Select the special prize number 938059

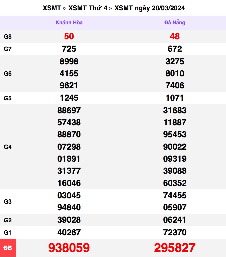pyautogui.click(x=69, y=248)
